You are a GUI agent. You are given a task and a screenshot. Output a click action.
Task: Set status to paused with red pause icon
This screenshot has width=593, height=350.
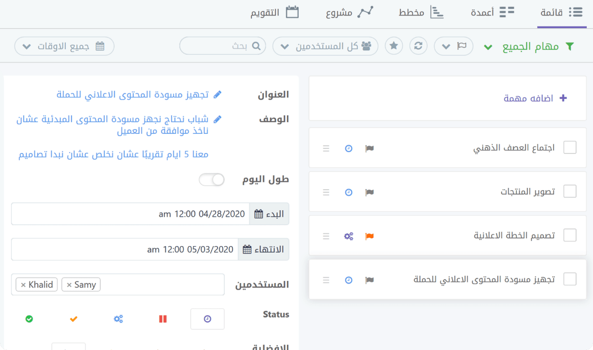pyautogui.click(x=163, y=319)
